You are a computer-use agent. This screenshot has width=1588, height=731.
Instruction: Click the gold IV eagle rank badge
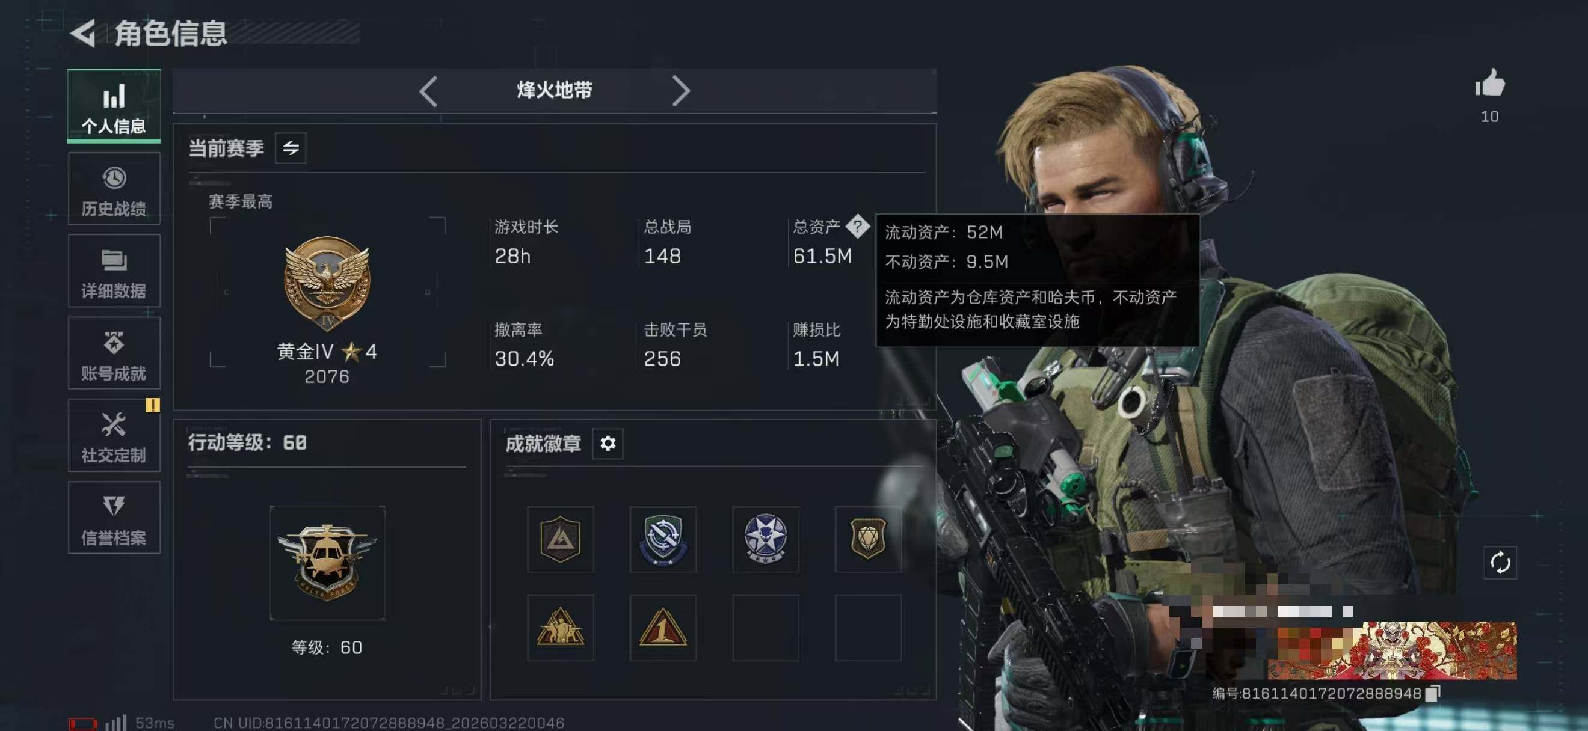coord(327,283)
